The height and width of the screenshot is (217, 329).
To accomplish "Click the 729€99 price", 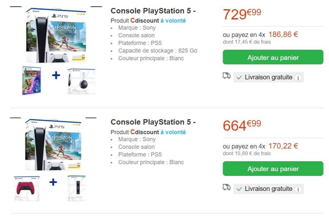I will coord(242,14).
